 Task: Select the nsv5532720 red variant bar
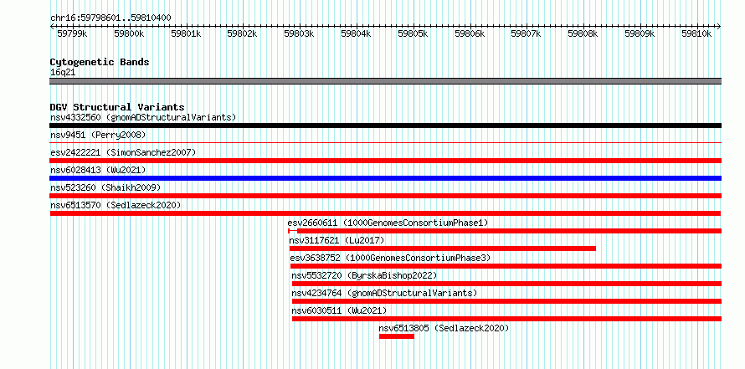(506, 284)
